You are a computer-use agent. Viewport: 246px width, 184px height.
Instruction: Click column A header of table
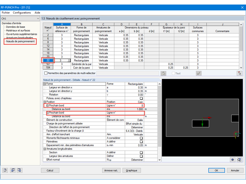tap(62, 24)
